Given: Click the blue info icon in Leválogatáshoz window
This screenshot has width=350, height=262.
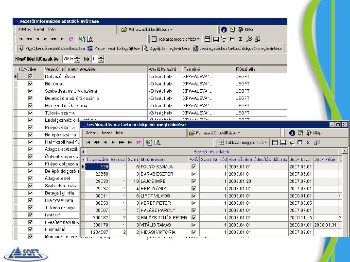Looking at the screenshot, I should pos(292,133).
